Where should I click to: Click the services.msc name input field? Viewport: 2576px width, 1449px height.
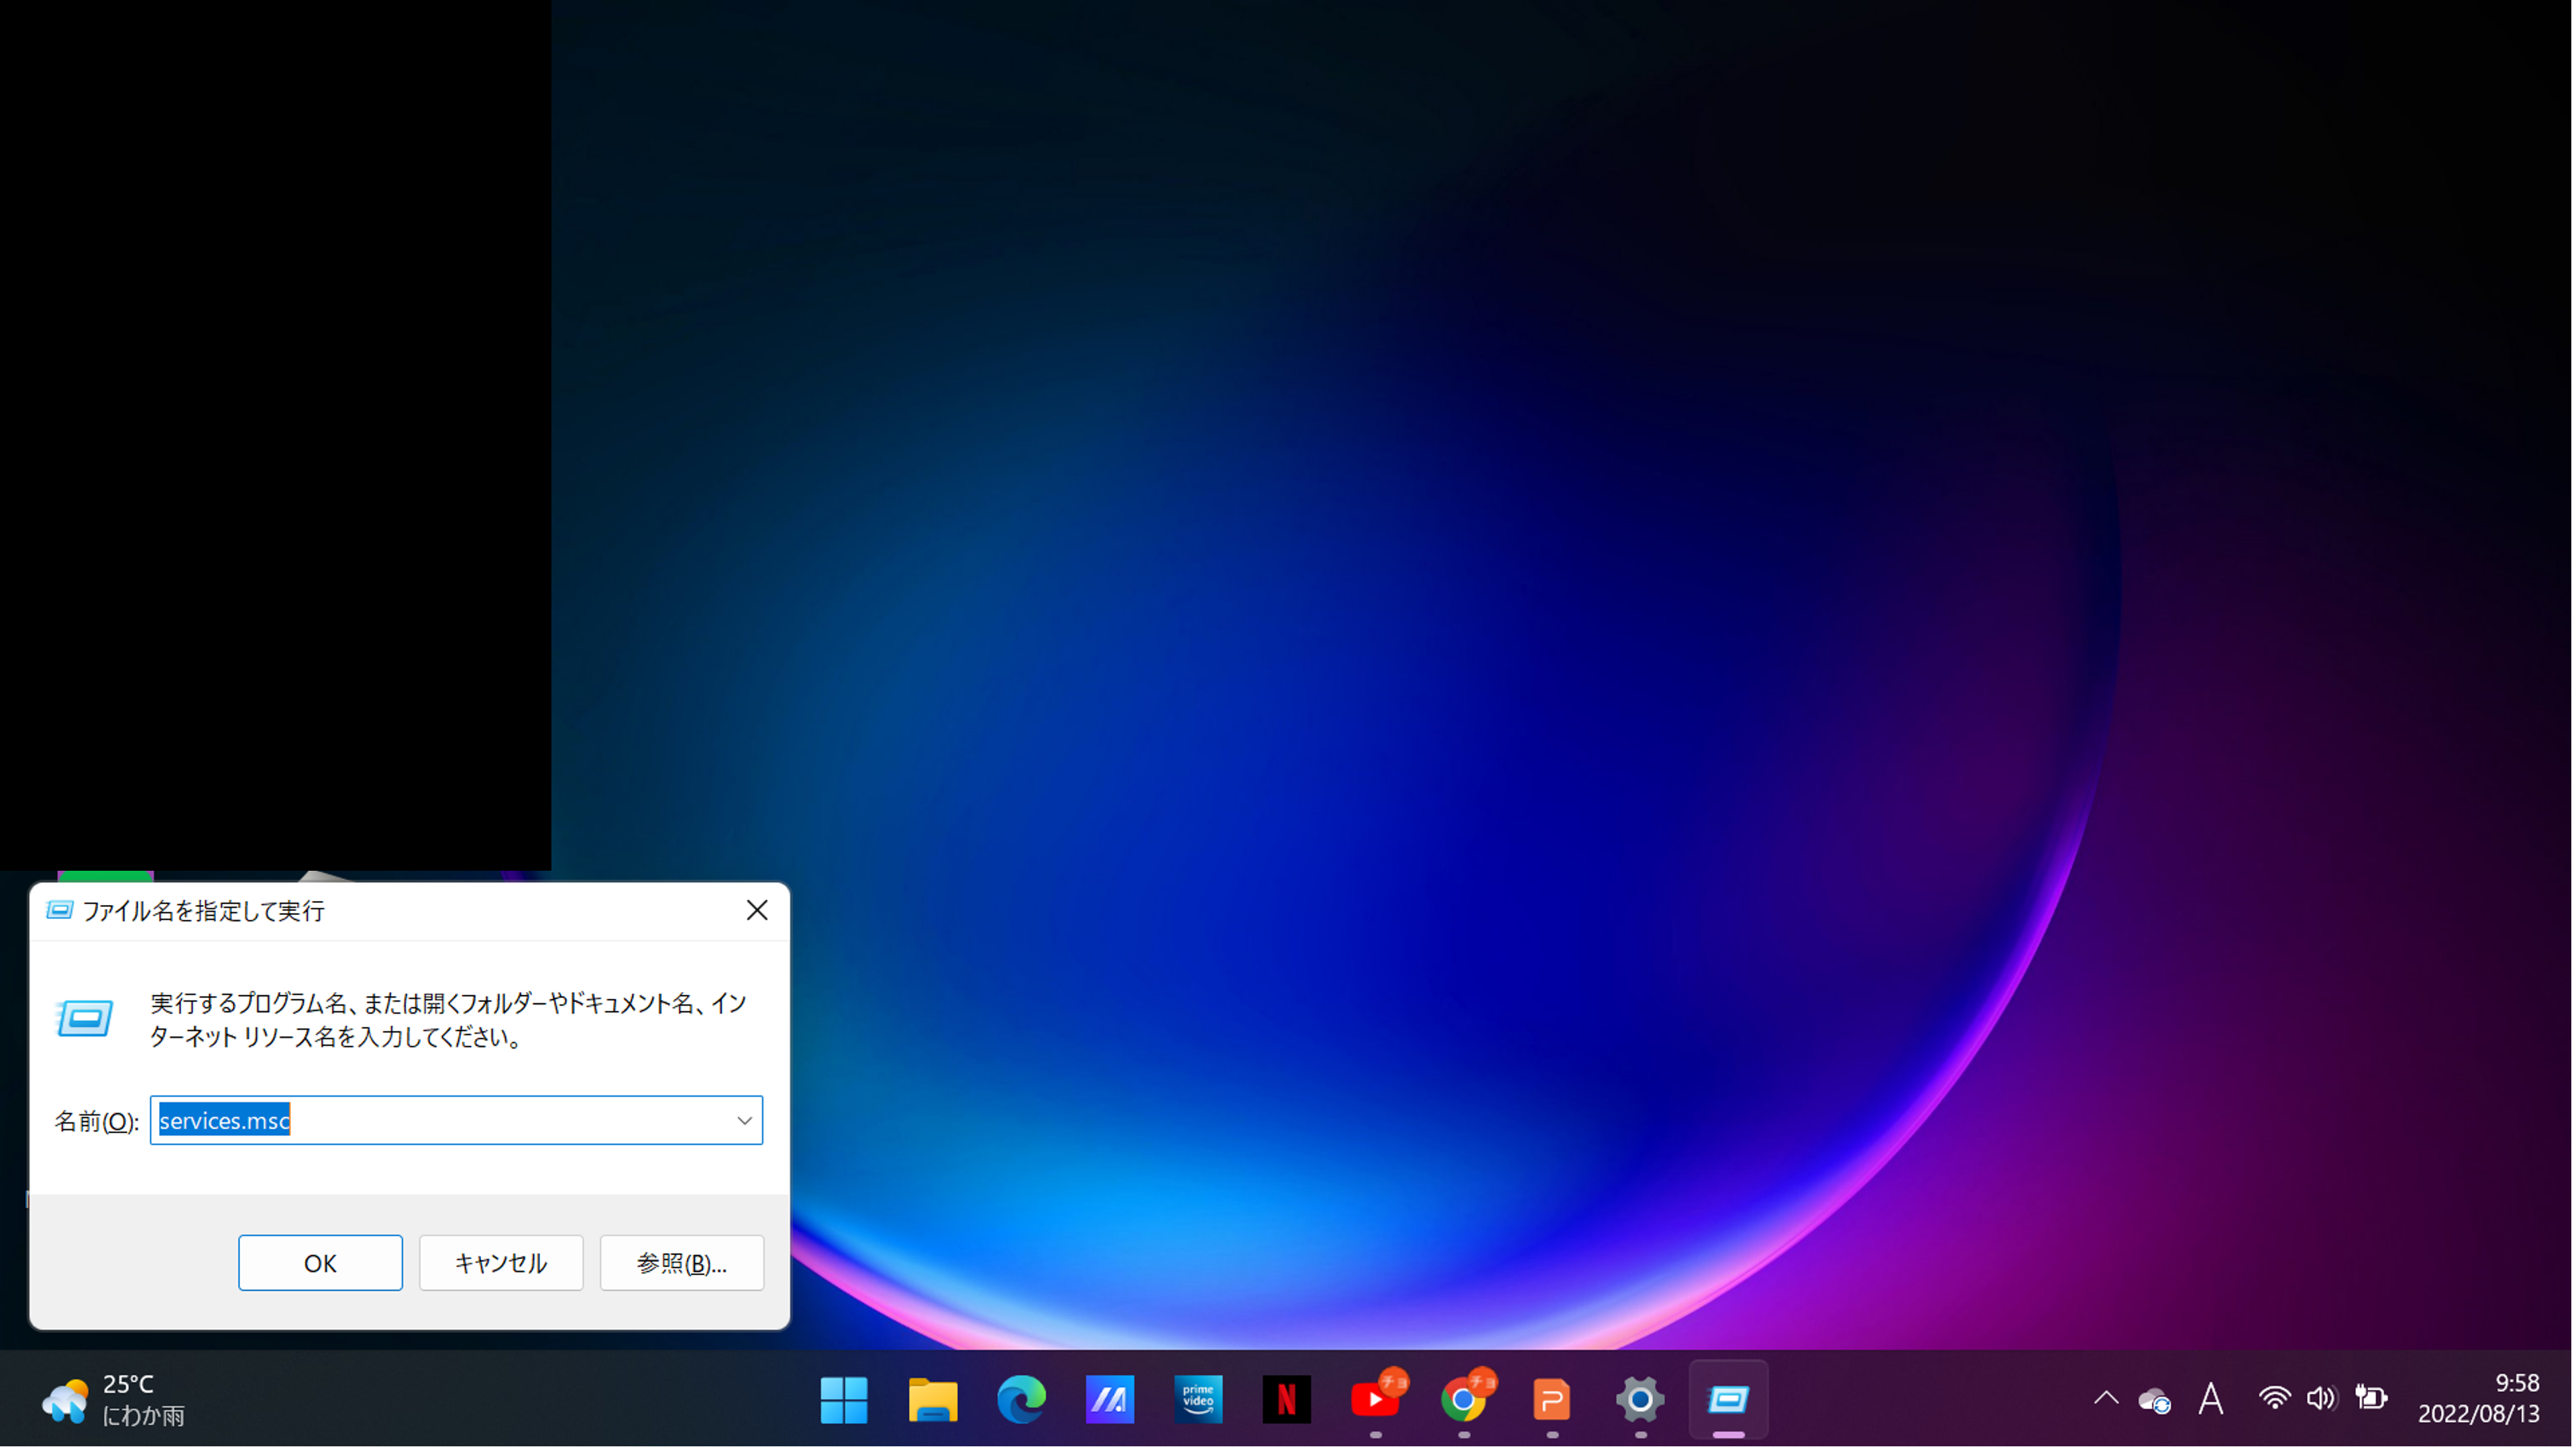[x=445, y=1121]
